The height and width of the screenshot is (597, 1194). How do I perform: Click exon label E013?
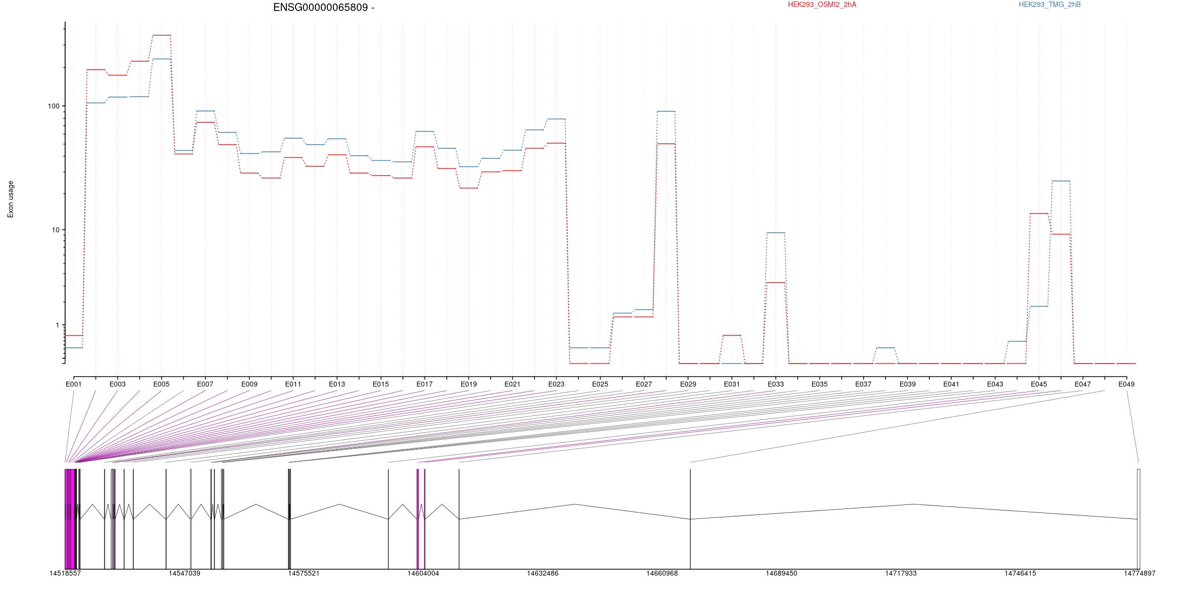click(337, 384)
